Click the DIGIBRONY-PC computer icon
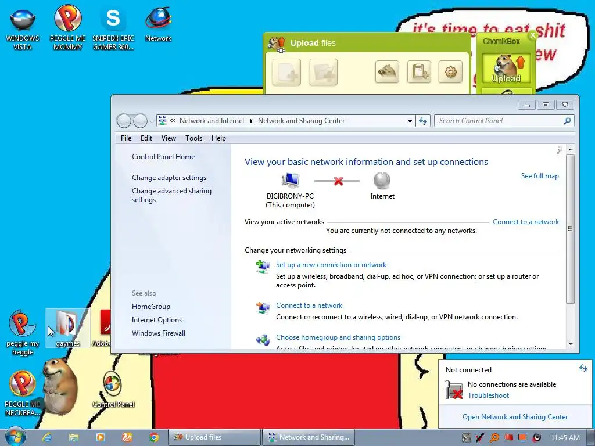 [x=291, y=181]
